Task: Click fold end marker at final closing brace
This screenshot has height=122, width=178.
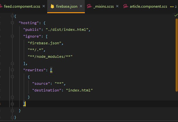Action: coord(13,118)
